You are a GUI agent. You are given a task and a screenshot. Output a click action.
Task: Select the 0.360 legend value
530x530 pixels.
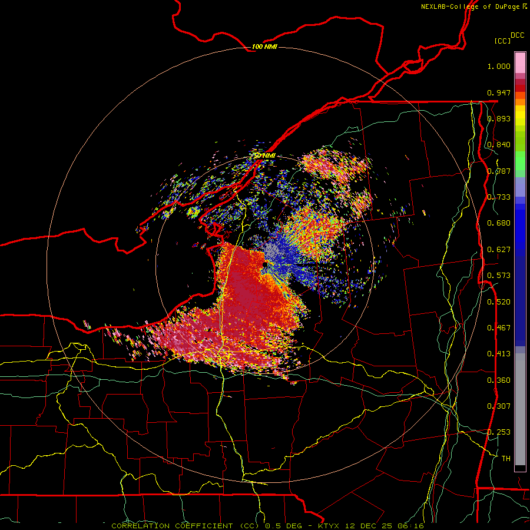499,380
